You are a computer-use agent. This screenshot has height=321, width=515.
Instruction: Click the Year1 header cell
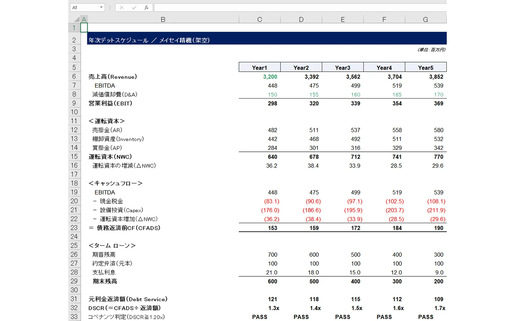tap(260, 67)
